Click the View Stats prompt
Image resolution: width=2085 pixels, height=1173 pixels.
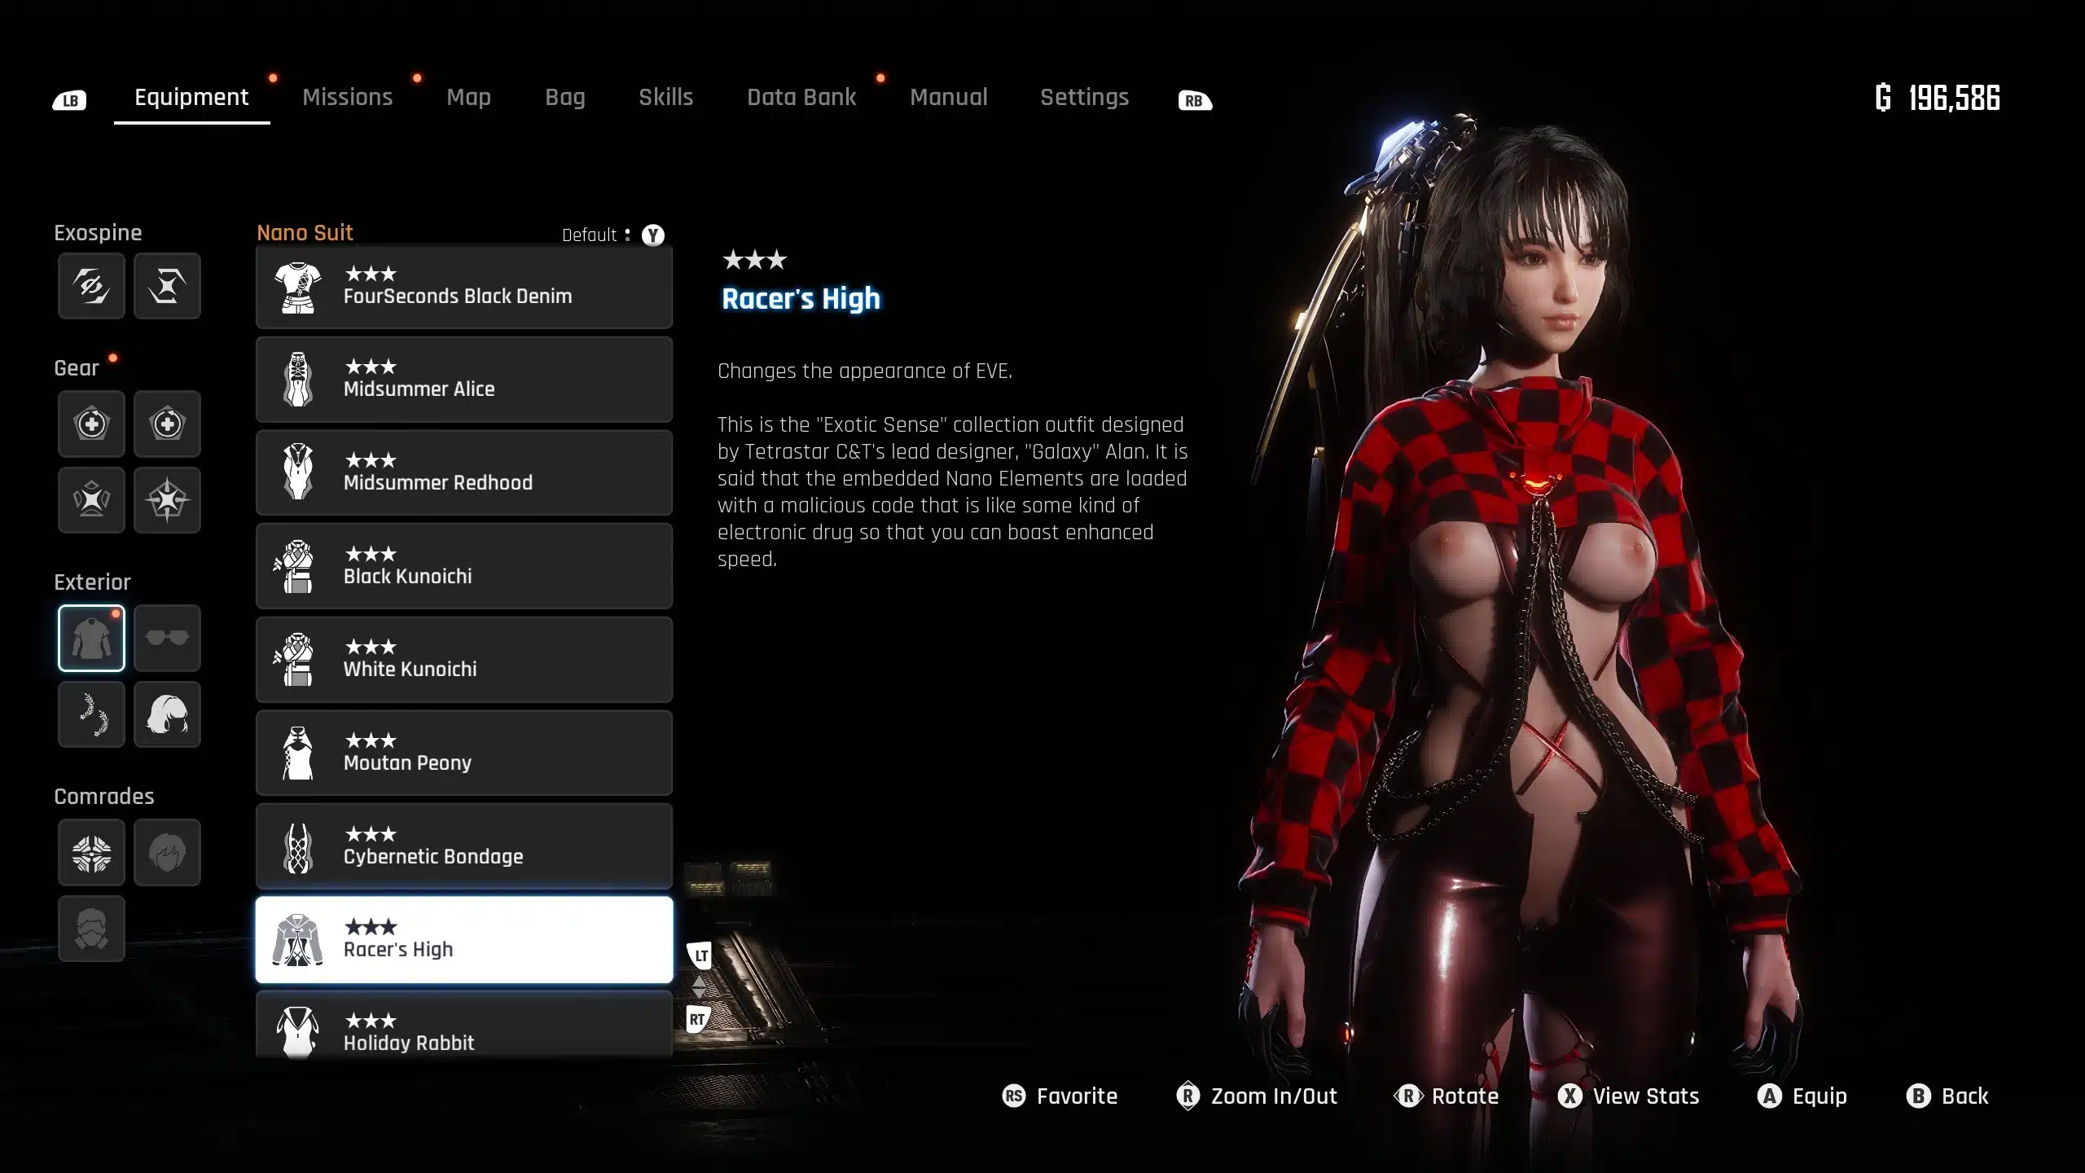tap(1629, 1096)
